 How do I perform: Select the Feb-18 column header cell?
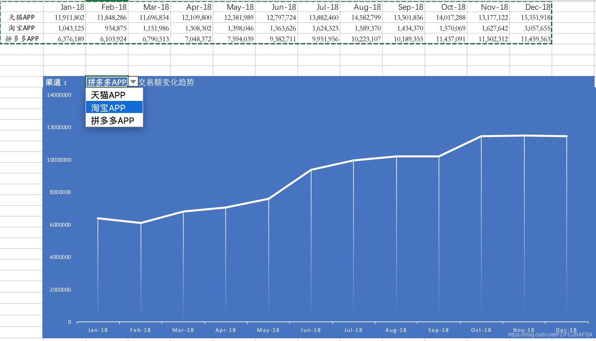pos(107,7)
